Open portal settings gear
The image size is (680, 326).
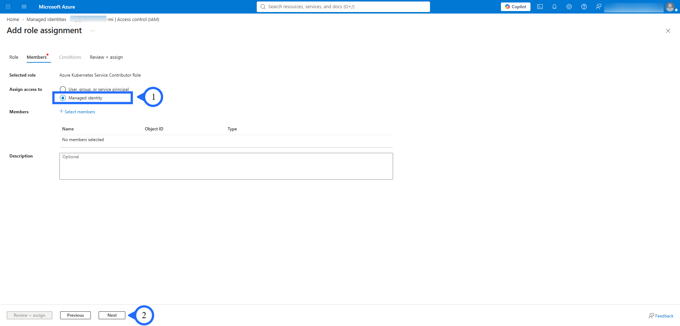pyautogui.click(x=569, y=7)
